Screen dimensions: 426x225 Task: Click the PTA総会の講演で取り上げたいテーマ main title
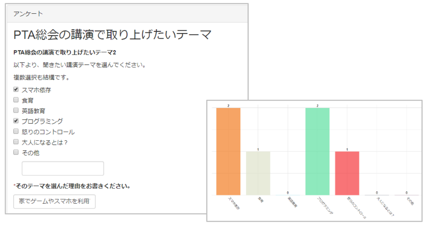tap(112, 35)
